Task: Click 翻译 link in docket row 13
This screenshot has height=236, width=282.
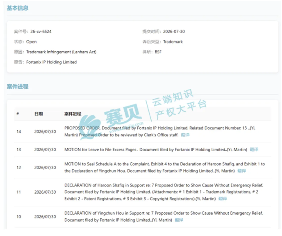Action: (x=254, y=150)
